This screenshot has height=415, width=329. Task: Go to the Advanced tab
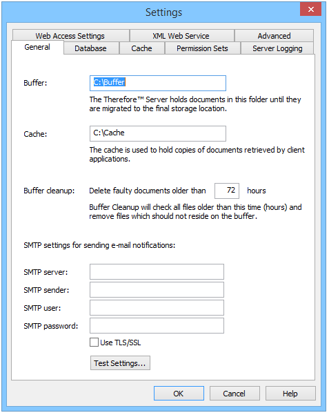tap(274, 35)
